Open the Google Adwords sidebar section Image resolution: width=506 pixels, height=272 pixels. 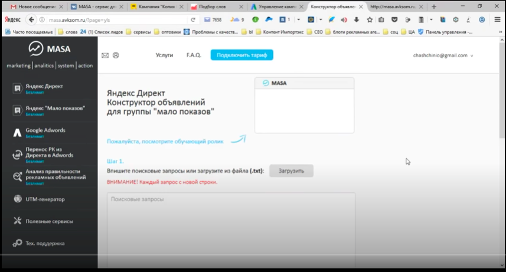click(x=39, y=132)
